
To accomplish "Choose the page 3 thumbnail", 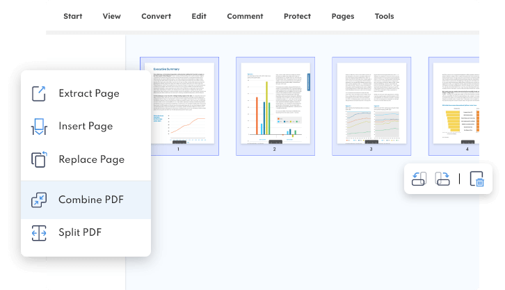I will [x=371, y=104].
